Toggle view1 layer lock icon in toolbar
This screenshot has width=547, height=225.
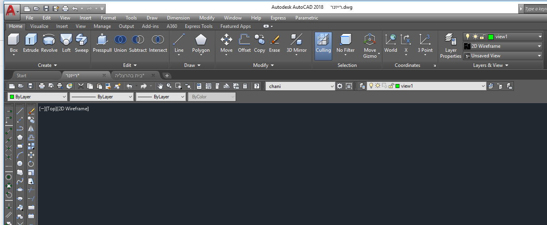coord(391,86)
